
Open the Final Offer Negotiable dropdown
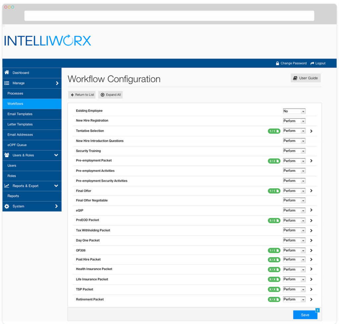coord(294,200)
